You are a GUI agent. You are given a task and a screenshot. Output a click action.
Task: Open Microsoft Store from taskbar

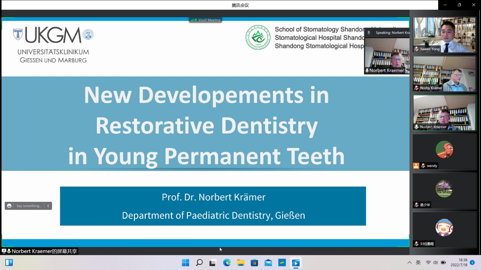255,263
